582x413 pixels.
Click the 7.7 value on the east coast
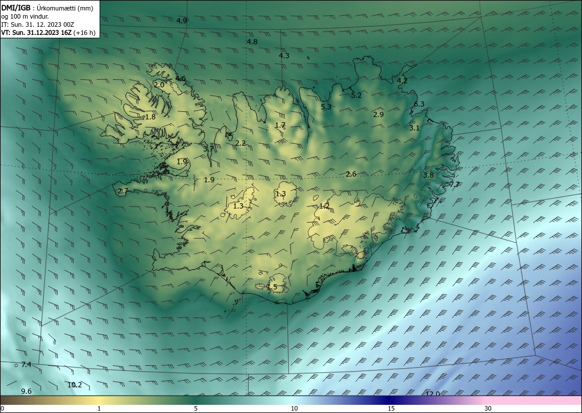[455, 184]
